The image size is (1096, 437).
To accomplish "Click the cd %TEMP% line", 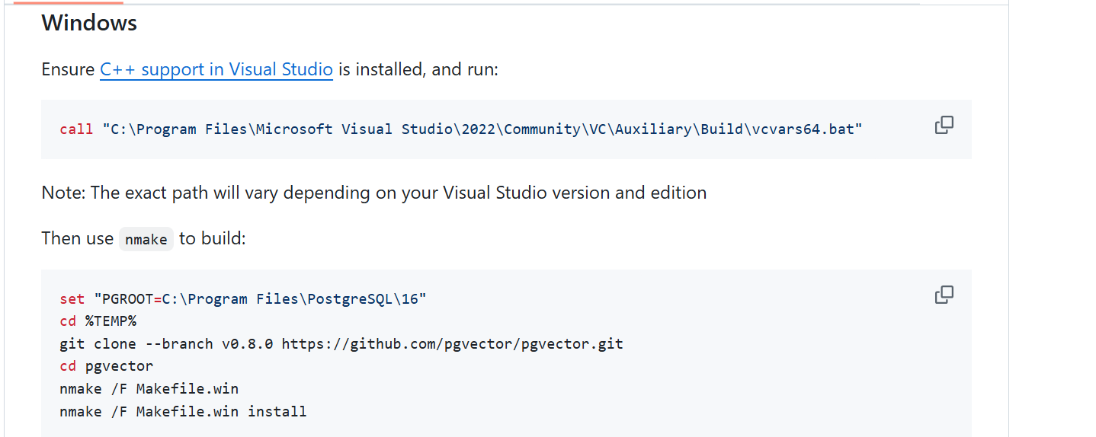I will click(x=98, y=321).
